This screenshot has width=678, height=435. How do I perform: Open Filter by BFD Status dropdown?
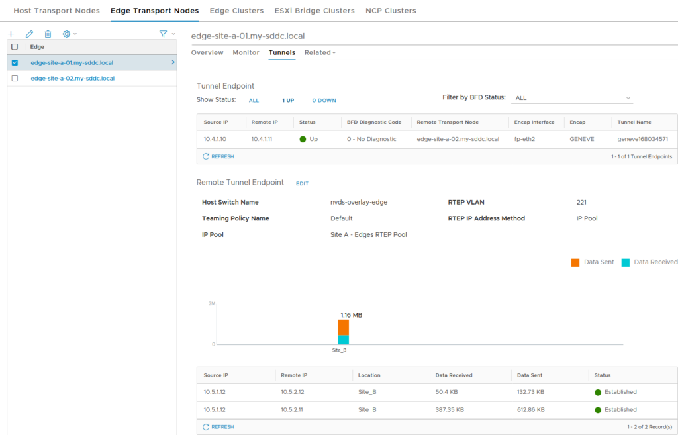pos(572,98)
